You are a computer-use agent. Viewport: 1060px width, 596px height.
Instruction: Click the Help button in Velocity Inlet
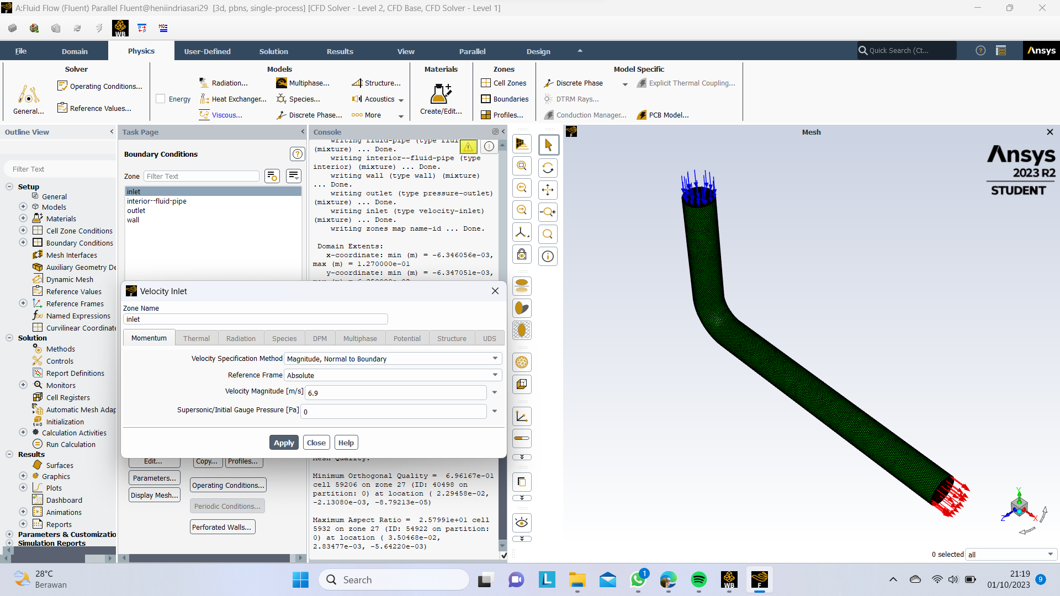(x=346, y=443)
